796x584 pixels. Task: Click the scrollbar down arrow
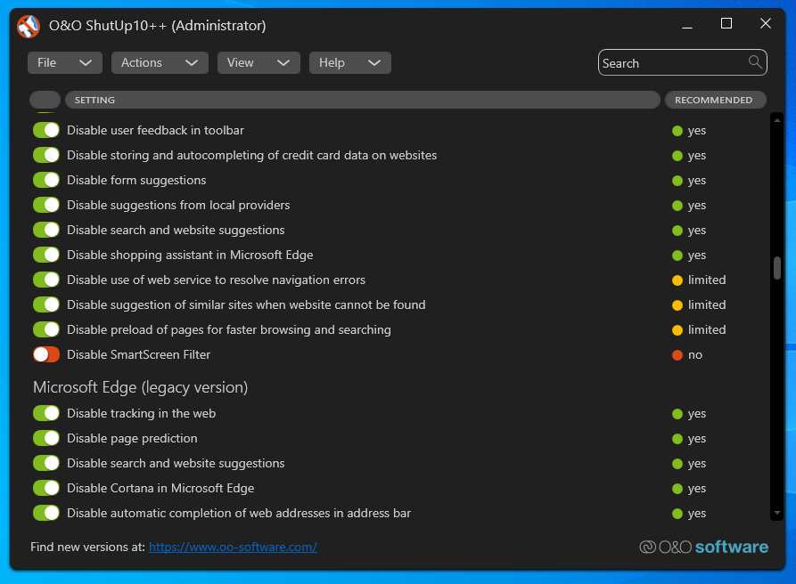point(777,513)
